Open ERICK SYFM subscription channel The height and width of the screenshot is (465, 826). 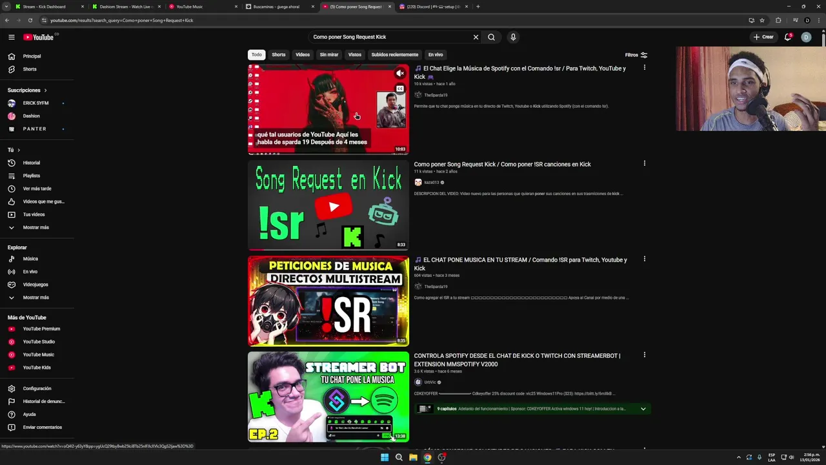tap(36, 103)
